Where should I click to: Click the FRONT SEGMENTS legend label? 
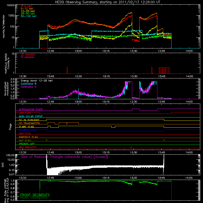[x=35, y=195]
